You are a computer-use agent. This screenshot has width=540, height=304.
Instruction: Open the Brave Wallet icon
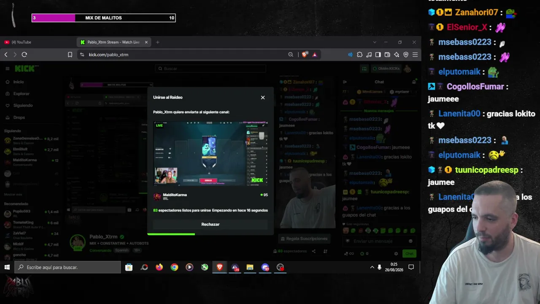coord(387,54)
